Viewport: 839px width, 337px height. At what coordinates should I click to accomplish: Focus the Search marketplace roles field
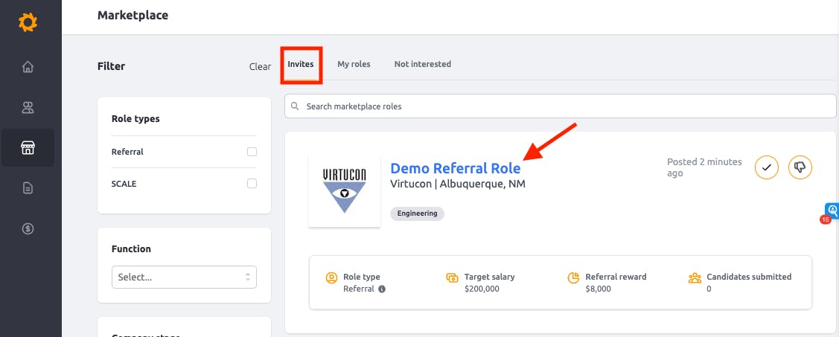pos(561,106)
